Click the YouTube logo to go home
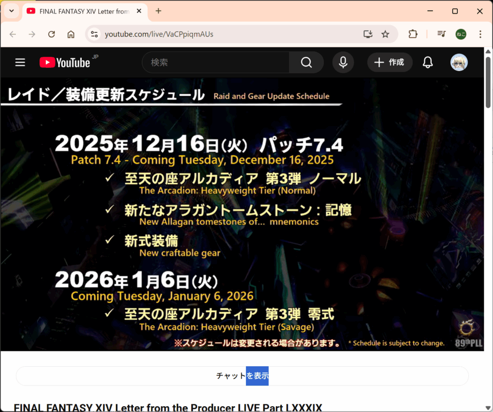Screen dimensions: 493x412 [x=65, y=63]
